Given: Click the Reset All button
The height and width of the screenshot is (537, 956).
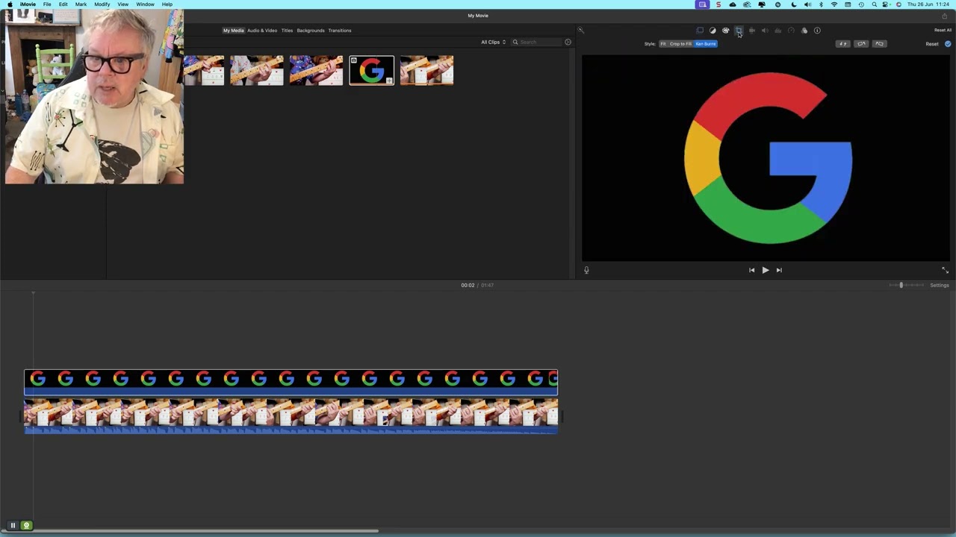Looking at the screenshot, I should [943, 31].
